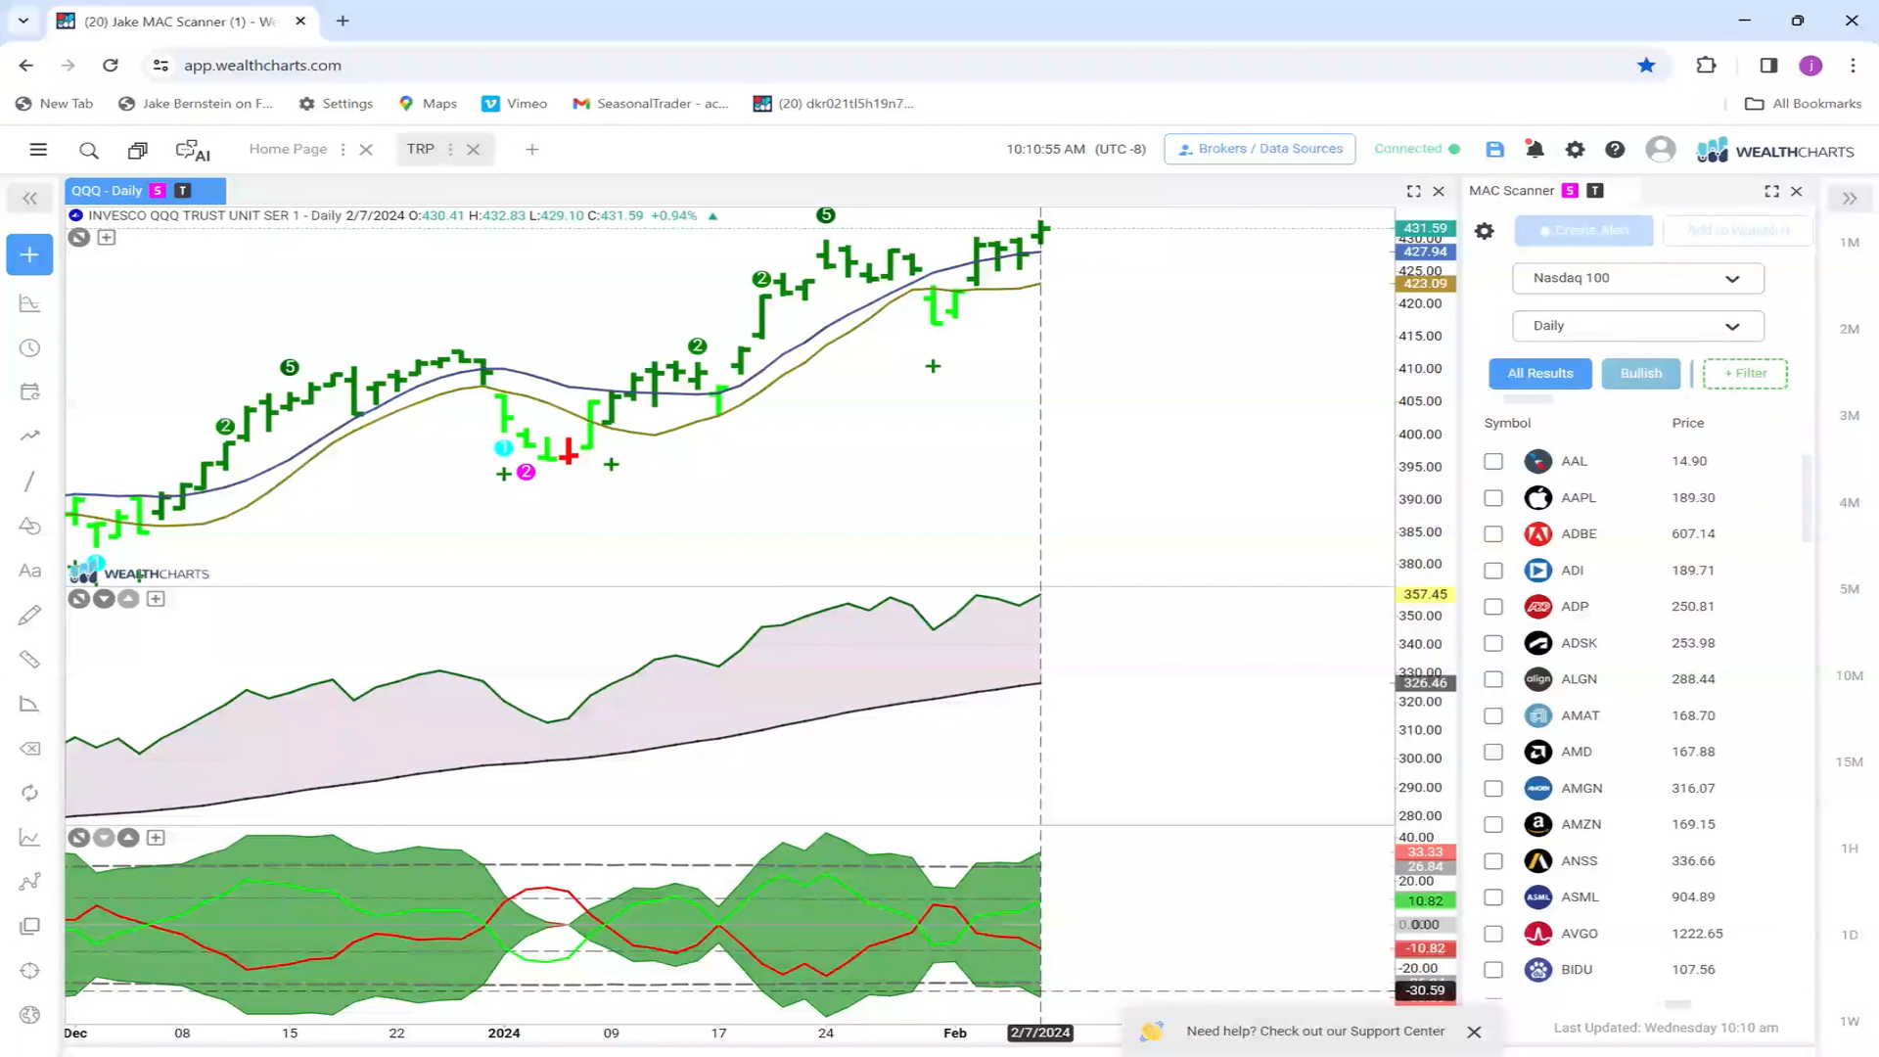Image resolution: width=1879 pixels, height=1057 pixels.
Task: Open the calendar events icon in sidebar
Action: 29,391
